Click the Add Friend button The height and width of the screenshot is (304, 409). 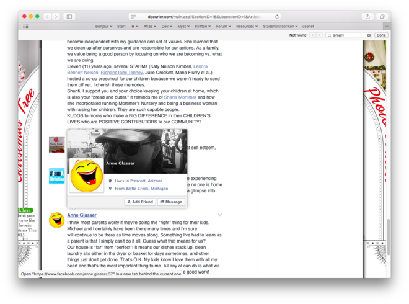click(139, 202)
